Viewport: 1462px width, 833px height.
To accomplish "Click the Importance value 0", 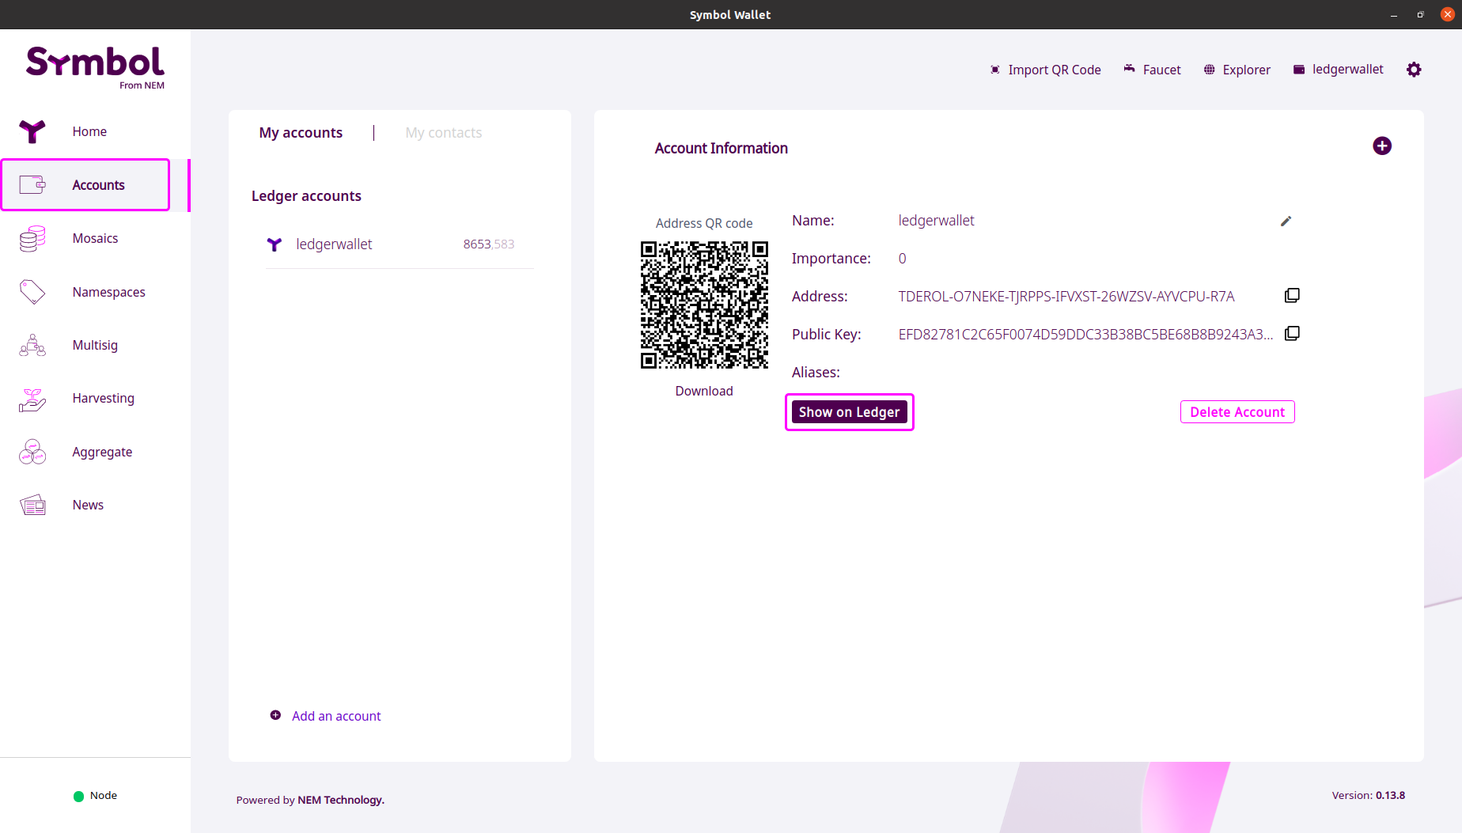I will 902,259.
